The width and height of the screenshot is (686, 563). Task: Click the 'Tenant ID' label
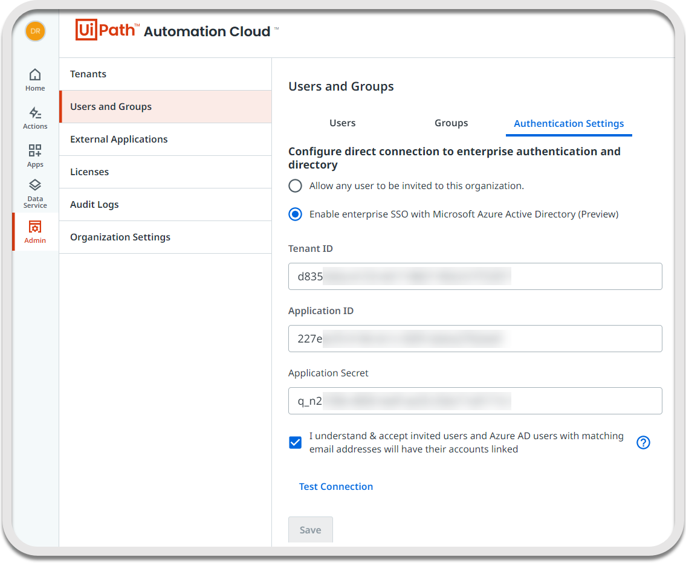(x=311, y=249)
